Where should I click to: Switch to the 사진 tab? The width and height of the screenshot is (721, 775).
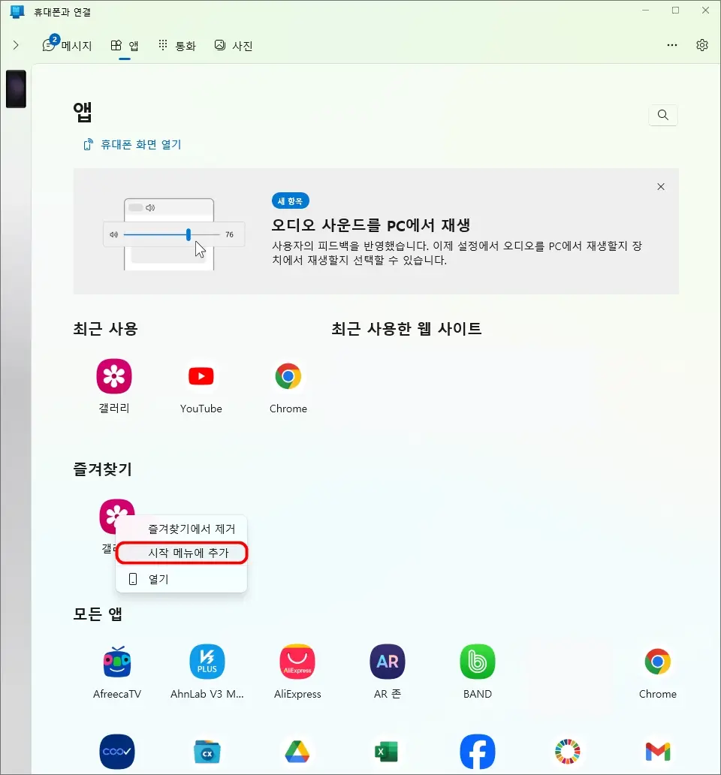233,45
